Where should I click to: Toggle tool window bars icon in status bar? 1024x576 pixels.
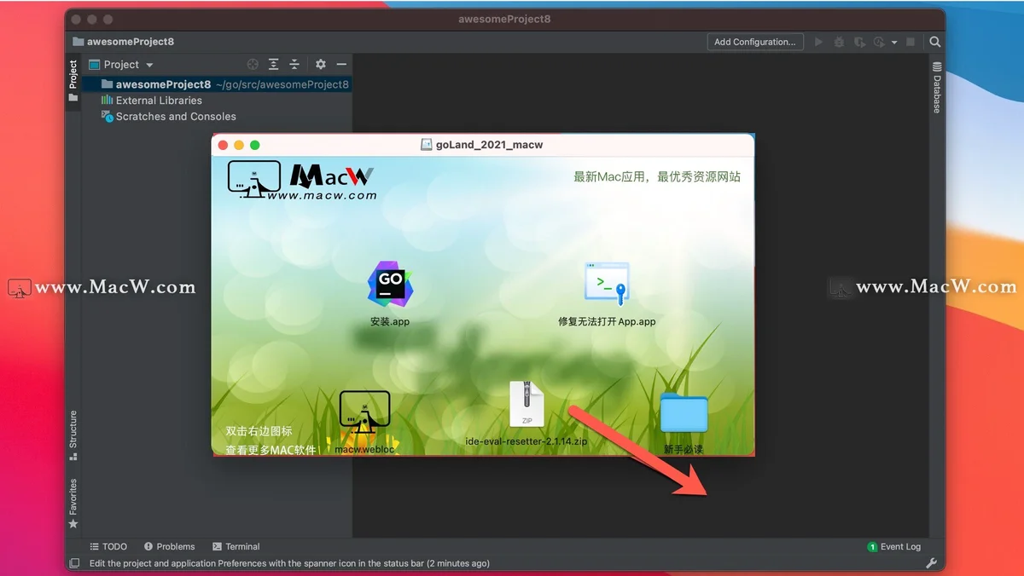point(74,563)
